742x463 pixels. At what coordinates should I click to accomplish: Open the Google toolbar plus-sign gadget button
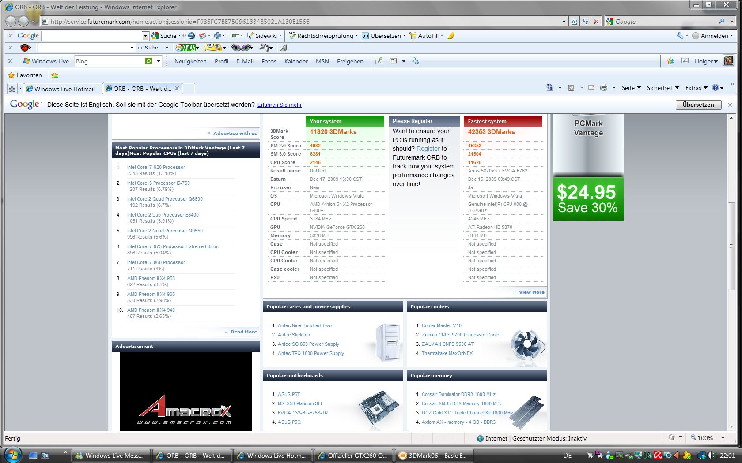point(217,36)
